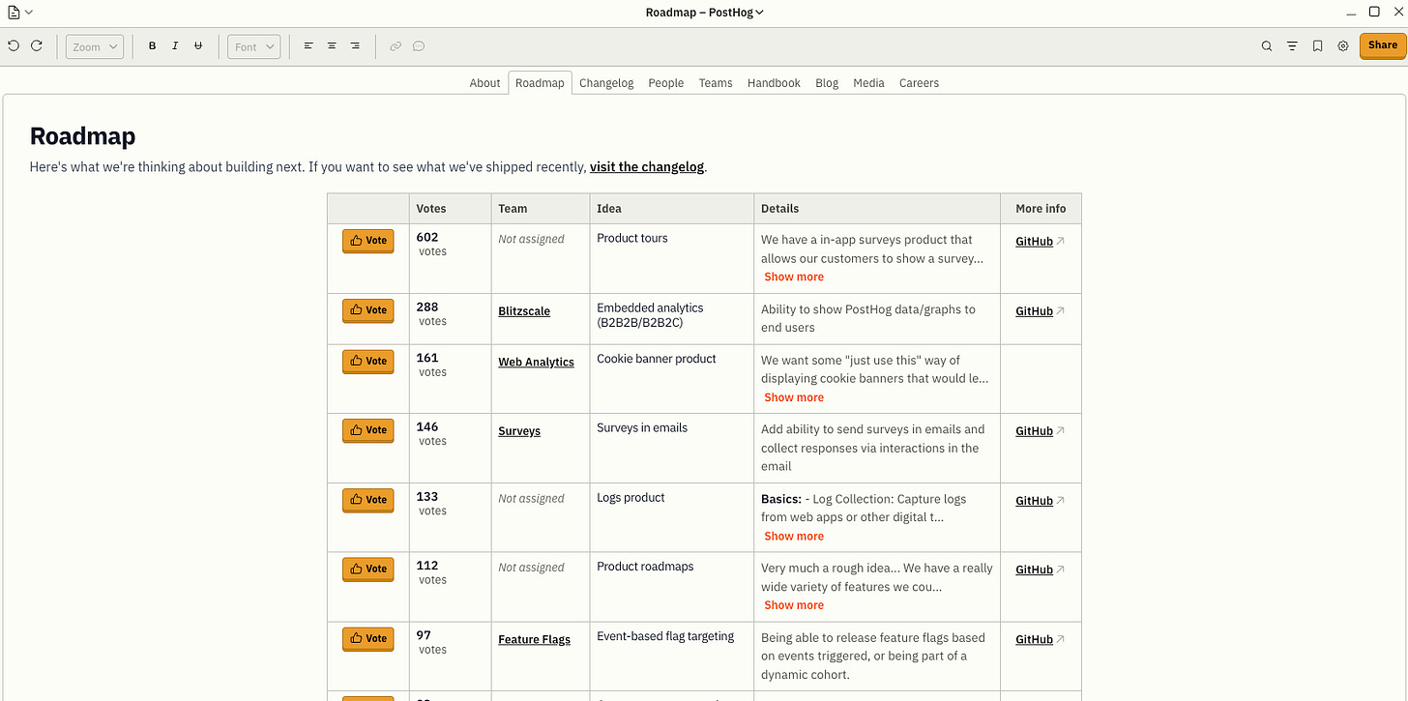The image size is (1408, 701).
Task: Click the redo arrow icon
Action: tap(37, 45)
